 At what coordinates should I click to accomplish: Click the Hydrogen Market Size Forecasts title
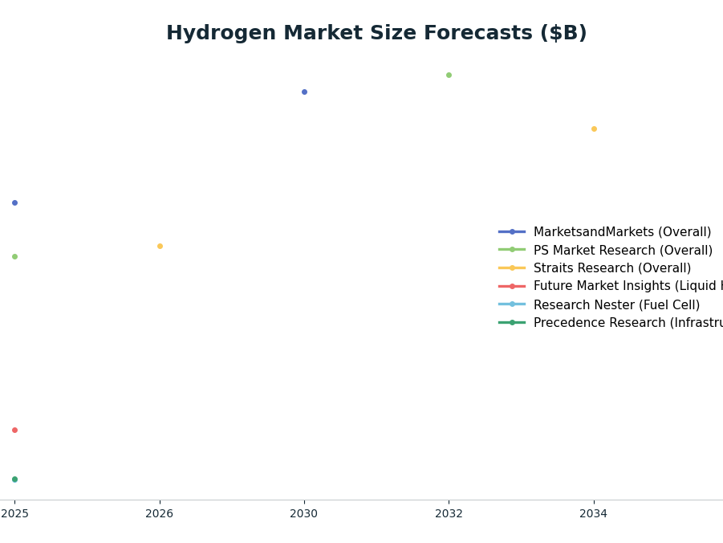[376, 33]
